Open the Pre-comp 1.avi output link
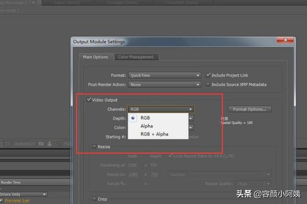The height and width of the screenshot is (204, 307). pos(17,200)
